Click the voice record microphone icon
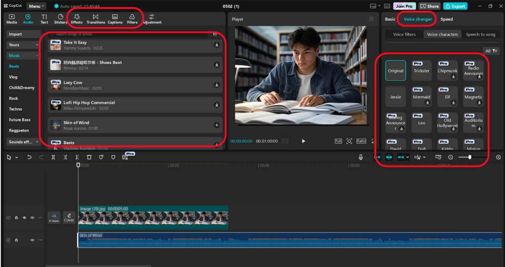 tap(361, 157)
